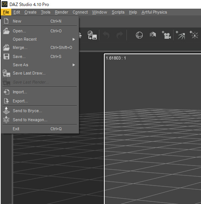Click the Undo arrow in the toolbar
This screenshot has height=204, width=201.
pos(106,35)
